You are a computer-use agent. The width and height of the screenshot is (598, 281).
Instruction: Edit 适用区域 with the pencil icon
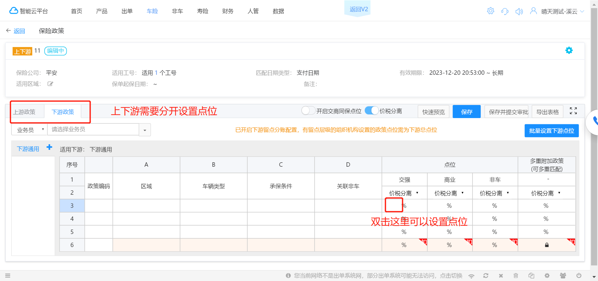[50, 84]
